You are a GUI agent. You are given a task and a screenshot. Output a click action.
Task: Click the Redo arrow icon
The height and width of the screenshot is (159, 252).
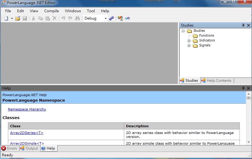[70, 18]
